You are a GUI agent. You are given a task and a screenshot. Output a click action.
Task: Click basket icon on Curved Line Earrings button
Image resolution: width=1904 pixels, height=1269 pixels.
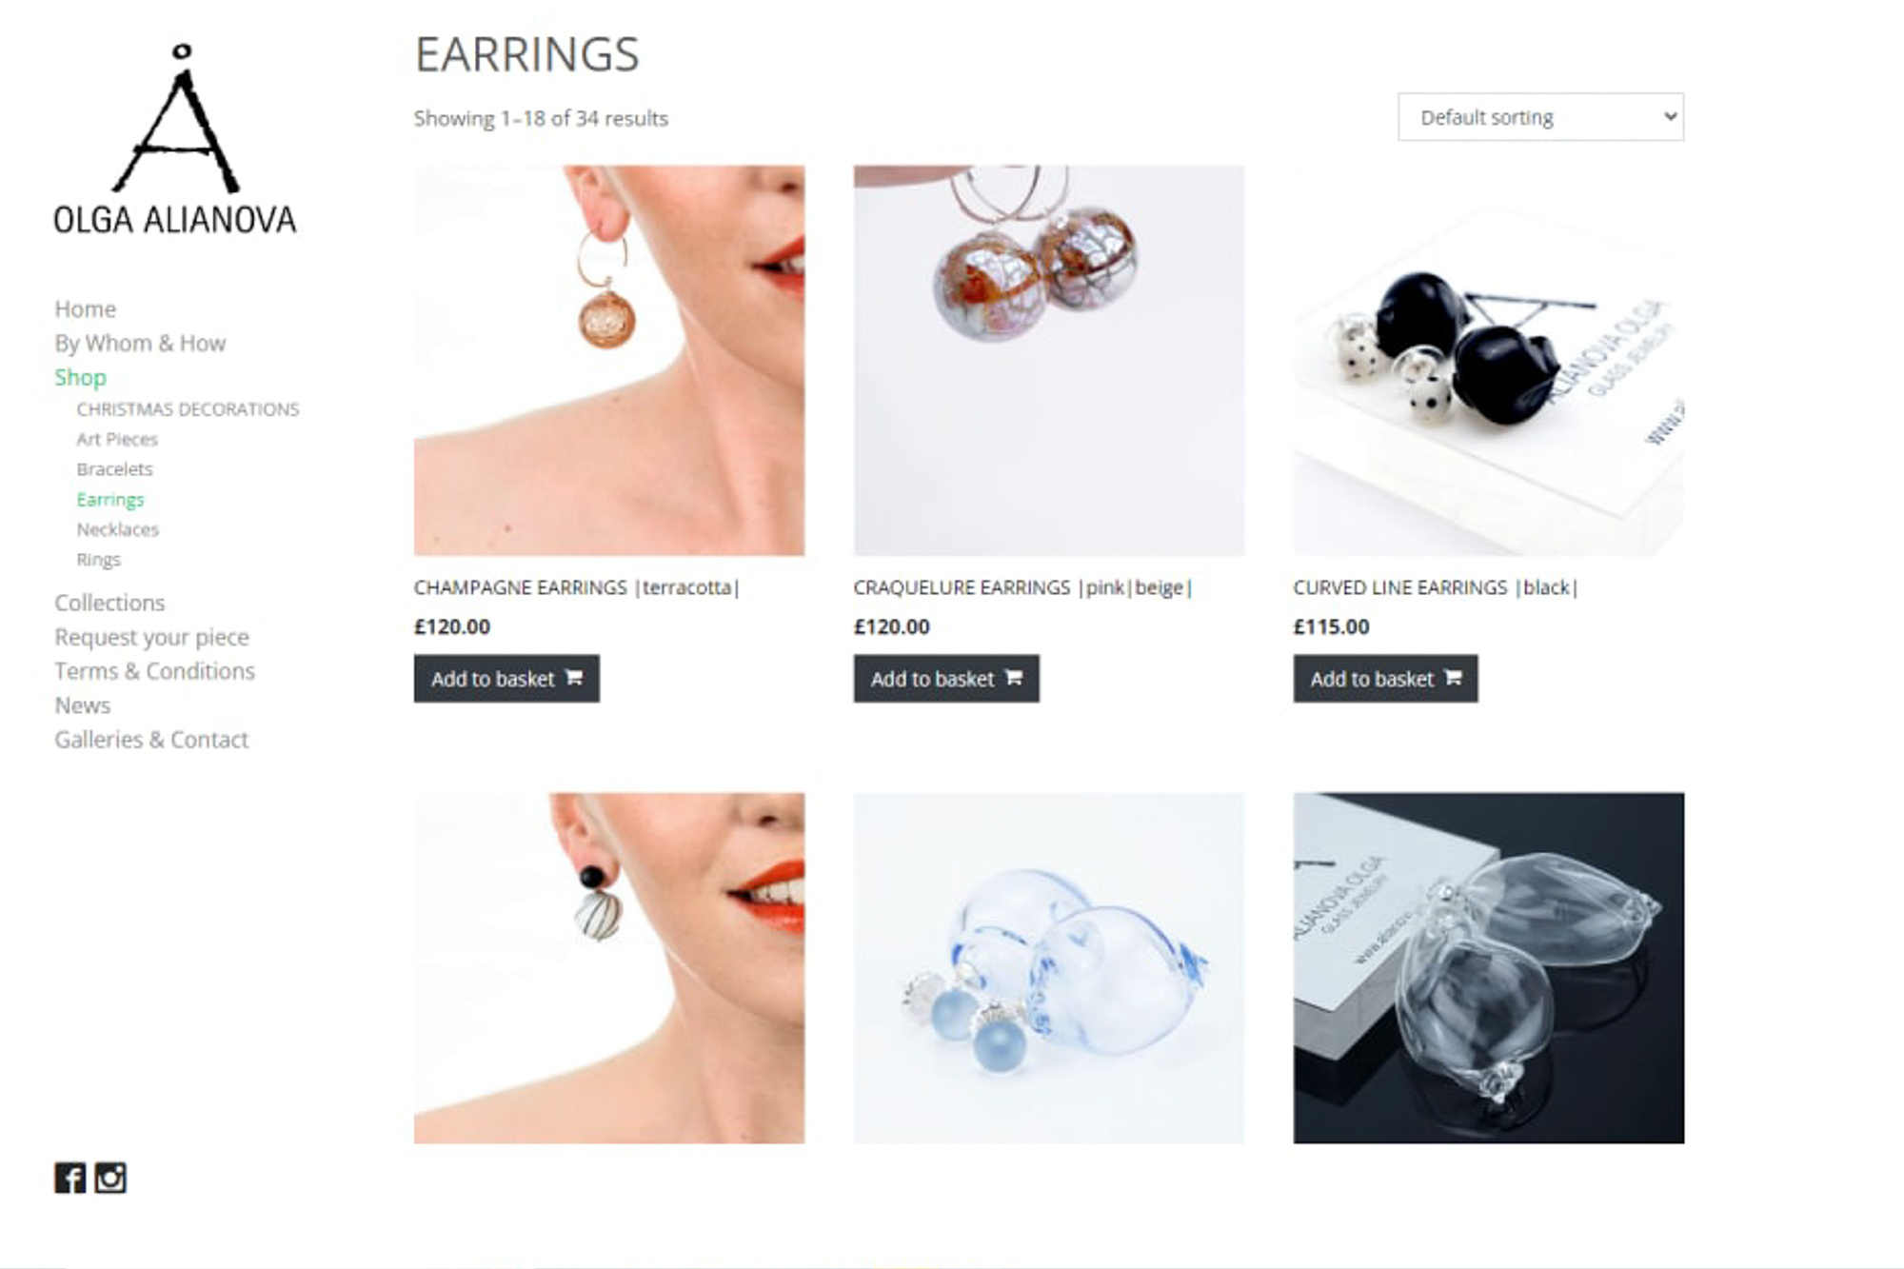pyautogui.click(x=1453, y=678)
